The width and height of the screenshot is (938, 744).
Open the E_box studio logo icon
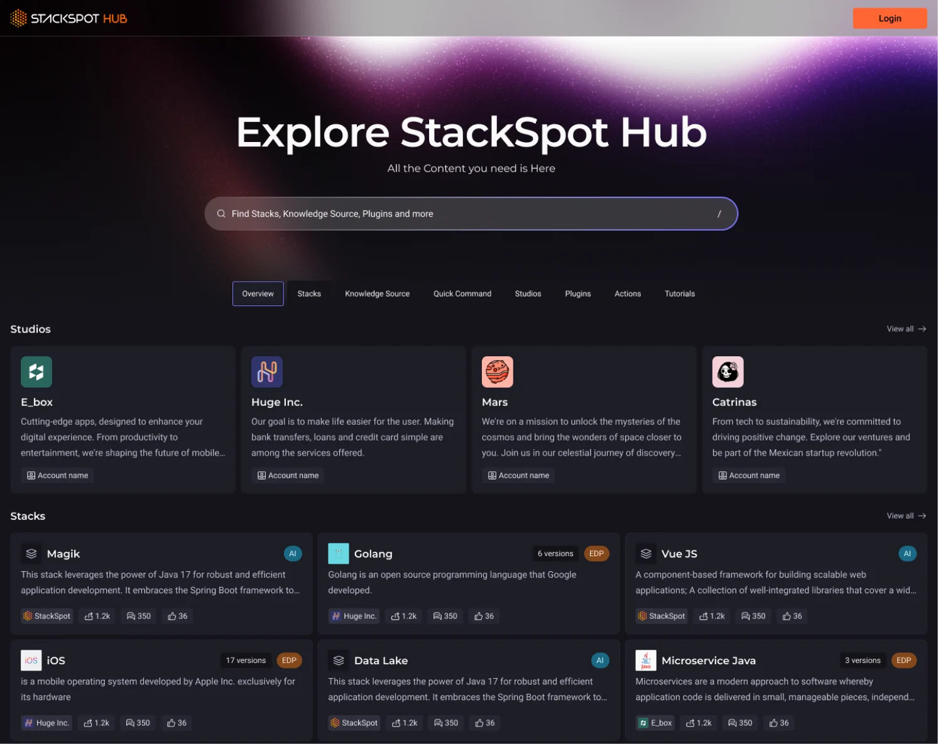point(36,372)
